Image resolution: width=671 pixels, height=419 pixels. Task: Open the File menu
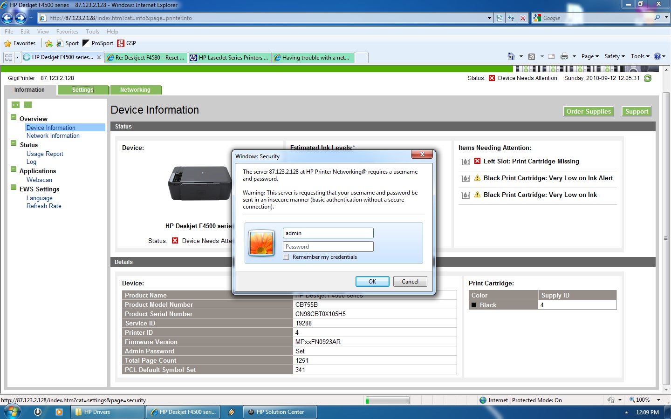tap(9, 32)
